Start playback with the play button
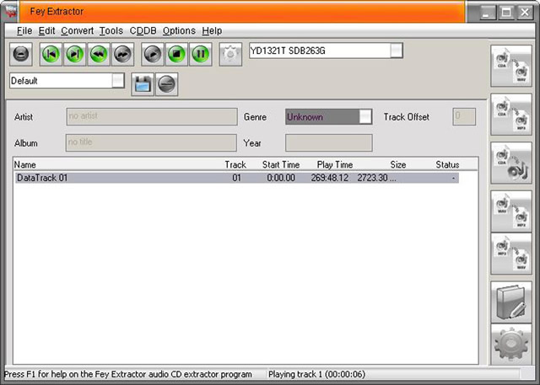Viewport: 540px width, 385px height. 153,54
